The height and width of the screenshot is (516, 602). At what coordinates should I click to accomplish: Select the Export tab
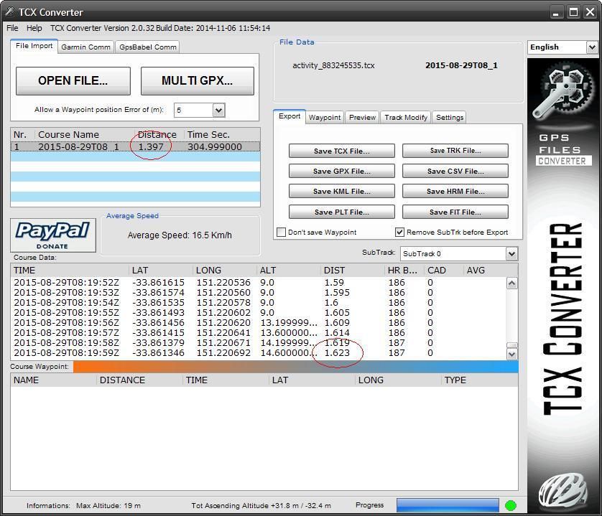[x=290, y=116]
